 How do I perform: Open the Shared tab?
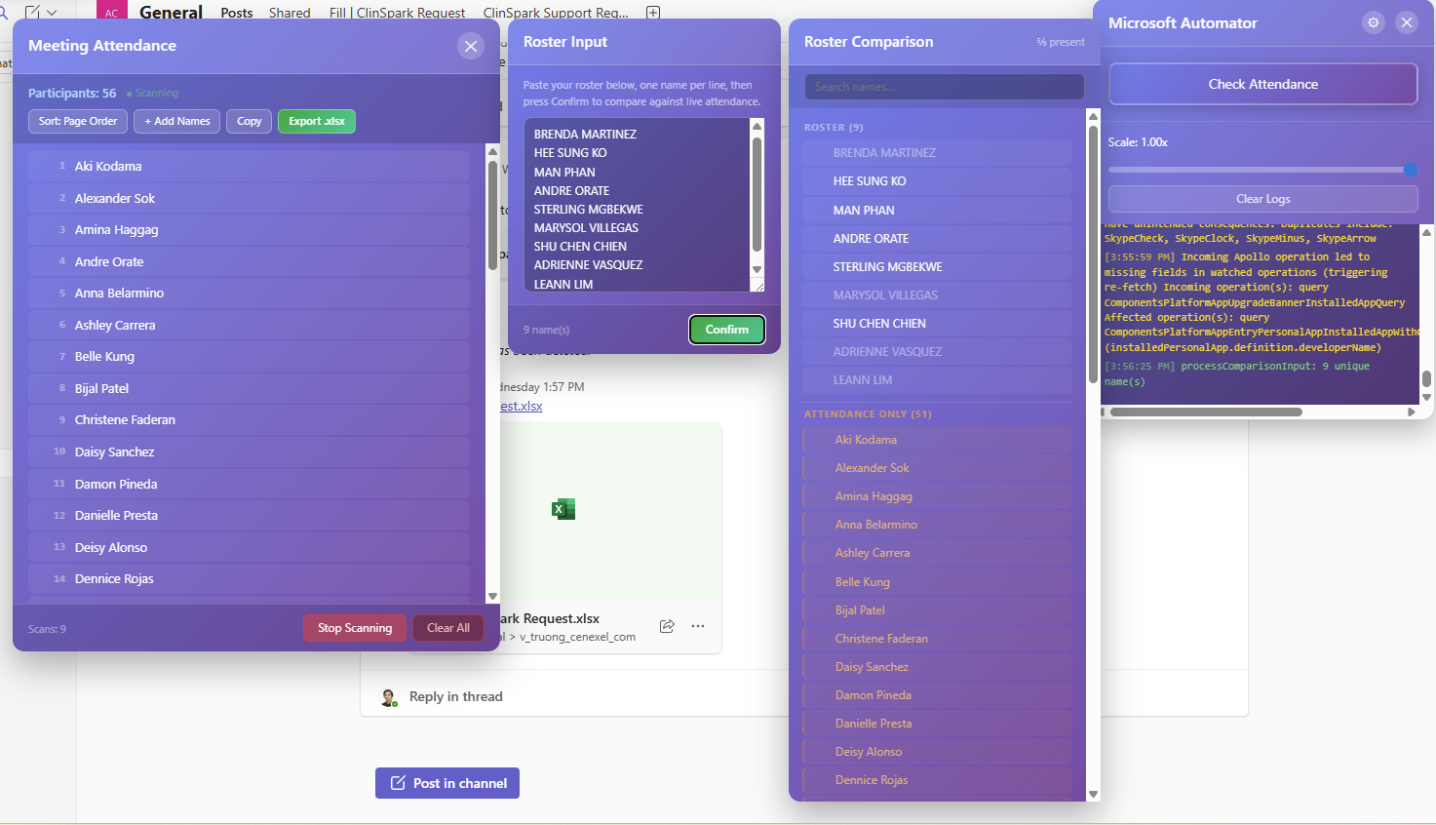click(290, 13)
